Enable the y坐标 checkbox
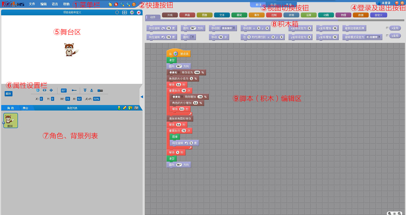 387,36
